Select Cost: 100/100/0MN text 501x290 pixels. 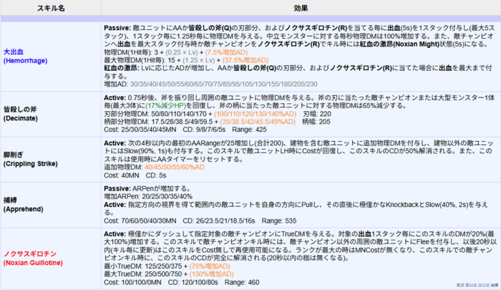pyautogui.click(x=132, y=282)
